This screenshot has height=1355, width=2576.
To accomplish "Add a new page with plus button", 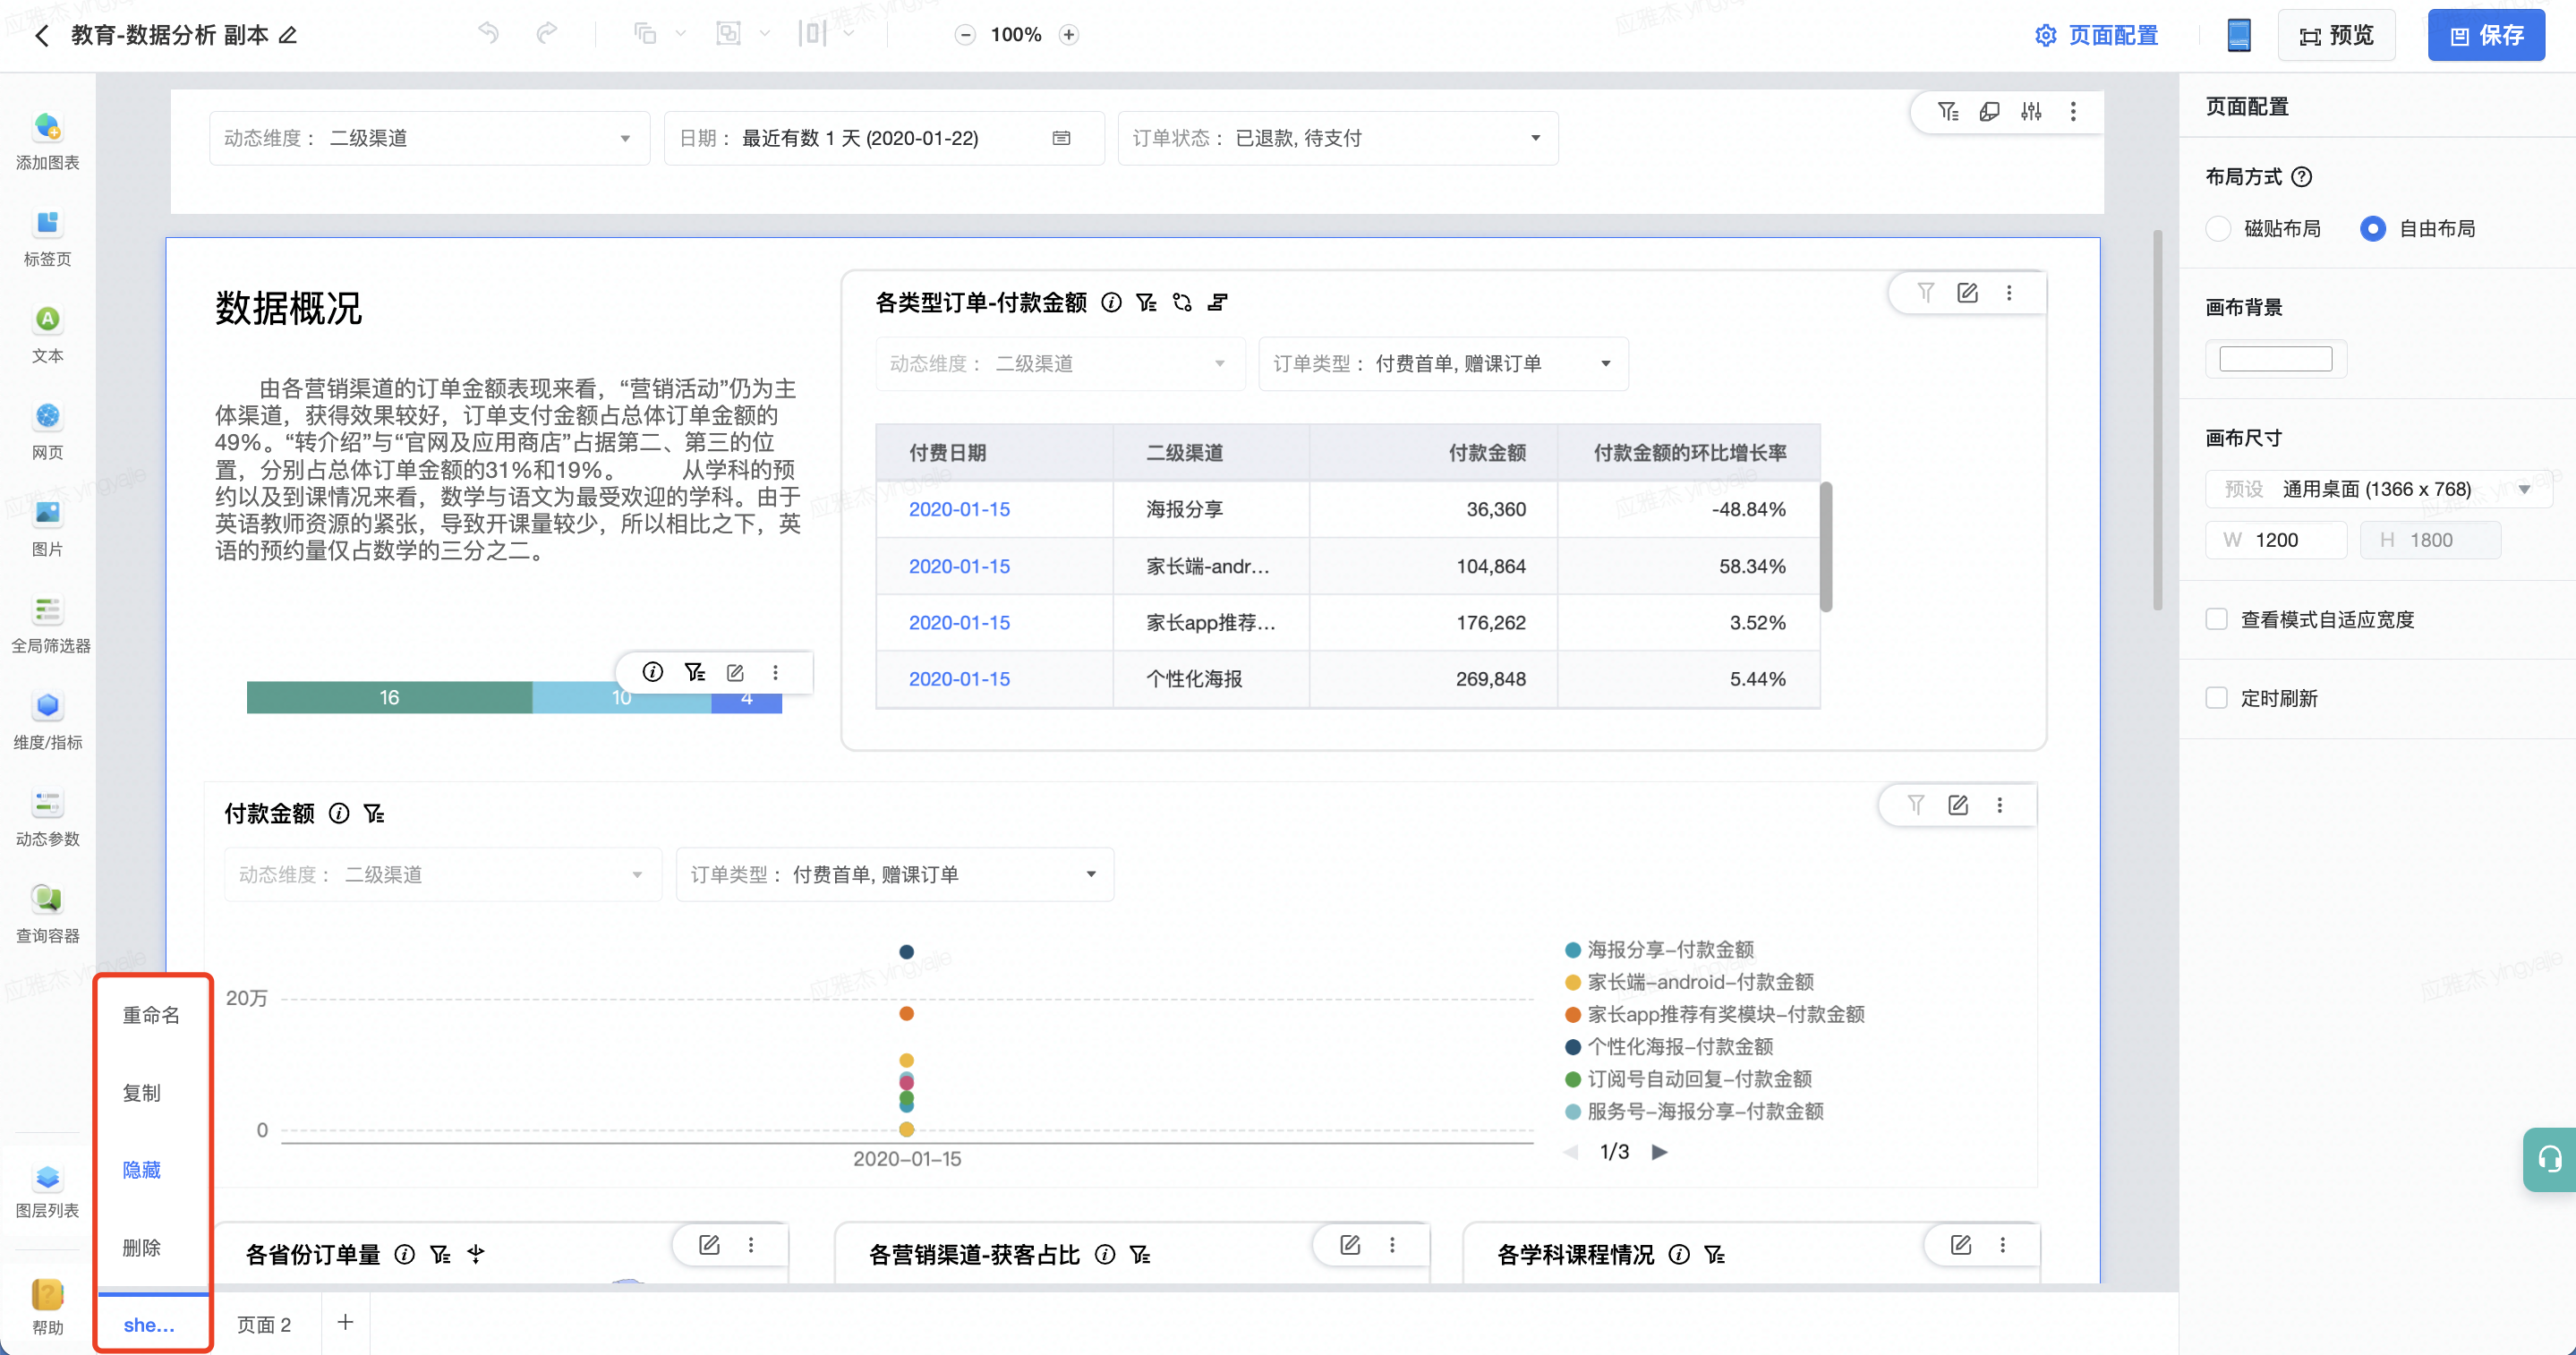I will coord(345,1322).
